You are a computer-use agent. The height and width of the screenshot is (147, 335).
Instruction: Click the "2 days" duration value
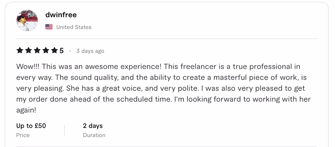click(93, 126)
